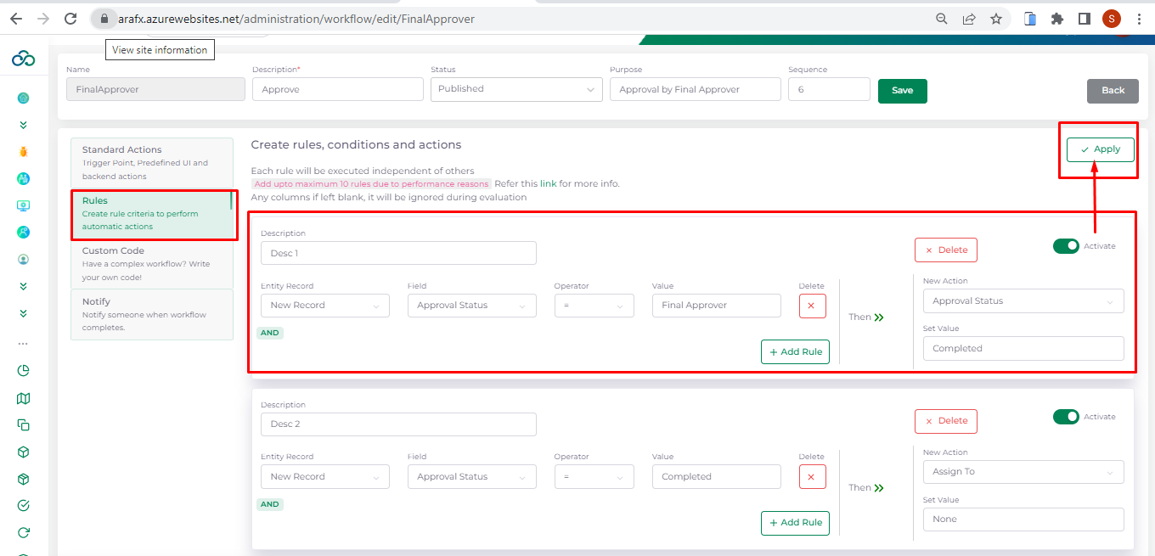Expand New Action dropdown showing Assign To
This screenshot has width=1155, height=556.
click(1023, 472)
